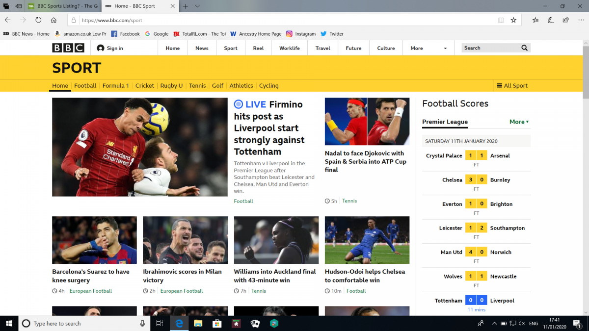The height and width of the screenshot is (331, 589).
Task: Go to Golf section
Action: pos(218,85)
